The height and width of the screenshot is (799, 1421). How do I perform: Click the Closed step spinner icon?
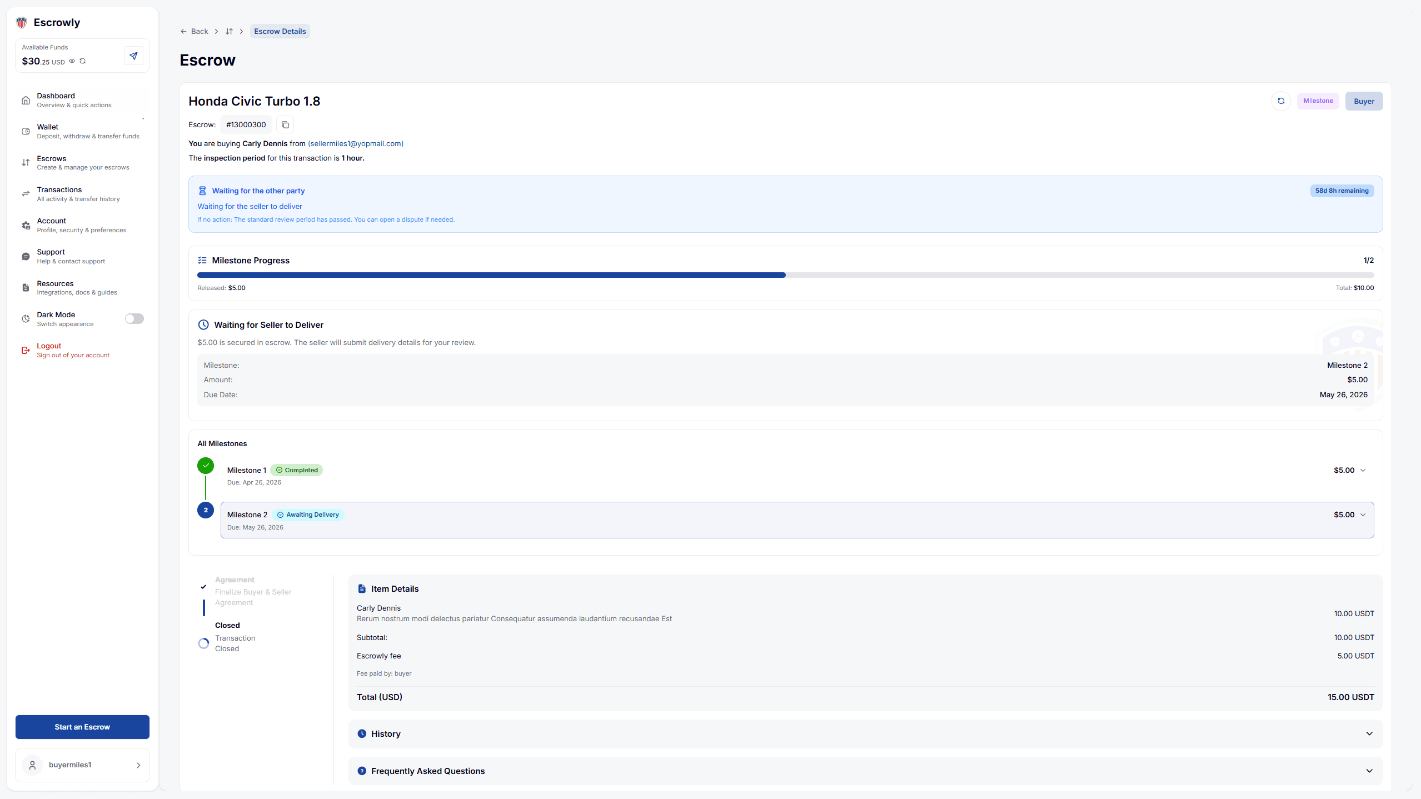click(203, 643)
